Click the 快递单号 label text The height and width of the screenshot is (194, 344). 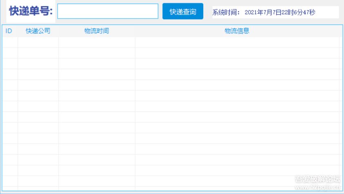(31, 11)
